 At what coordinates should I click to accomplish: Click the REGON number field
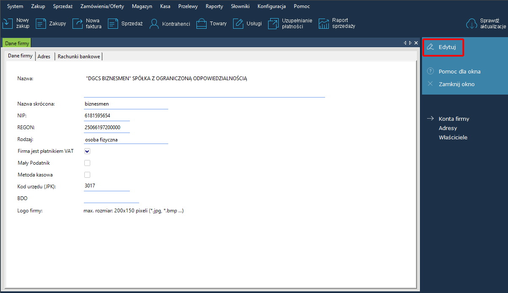(x=107, y=128)
